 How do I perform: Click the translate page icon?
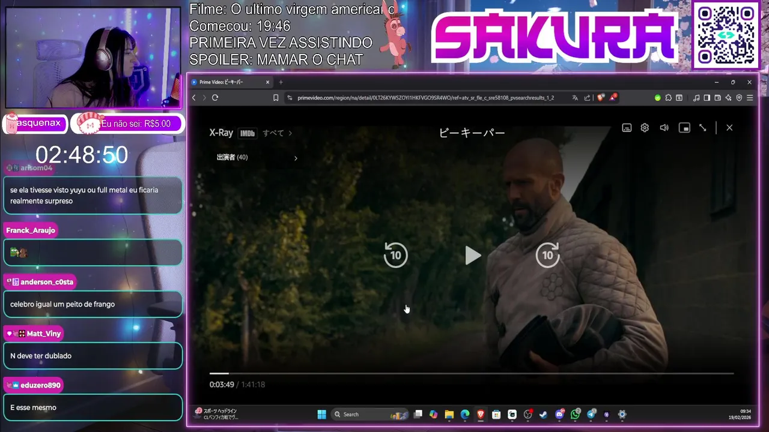pos(575,98)
